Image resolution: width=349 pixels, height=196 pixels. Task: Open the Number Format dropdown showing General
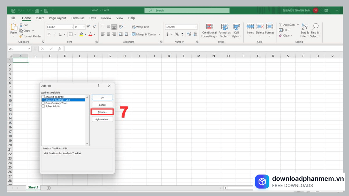(196, 27)
